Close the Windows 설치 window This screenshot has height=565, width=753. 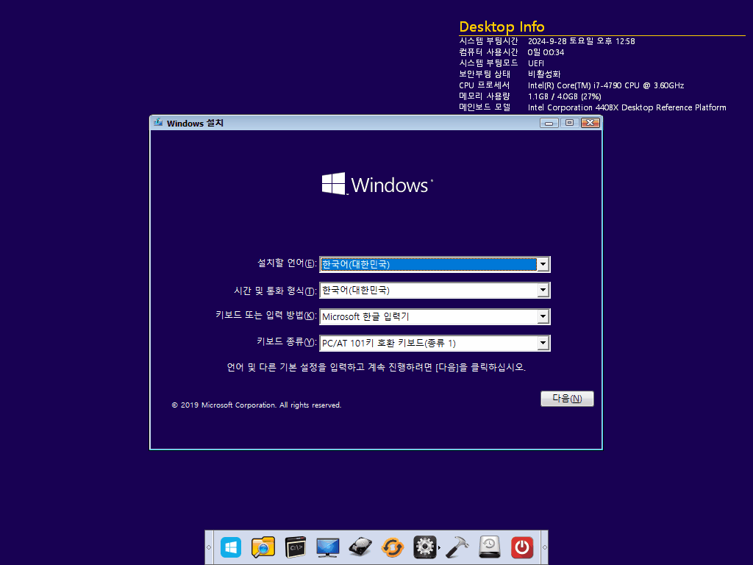(590, 123)
